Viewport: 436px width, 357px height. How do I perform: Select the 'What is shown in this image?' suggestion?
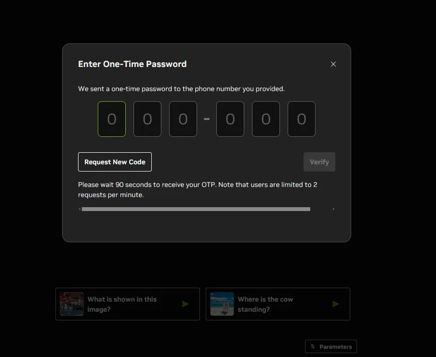(128, 304)
